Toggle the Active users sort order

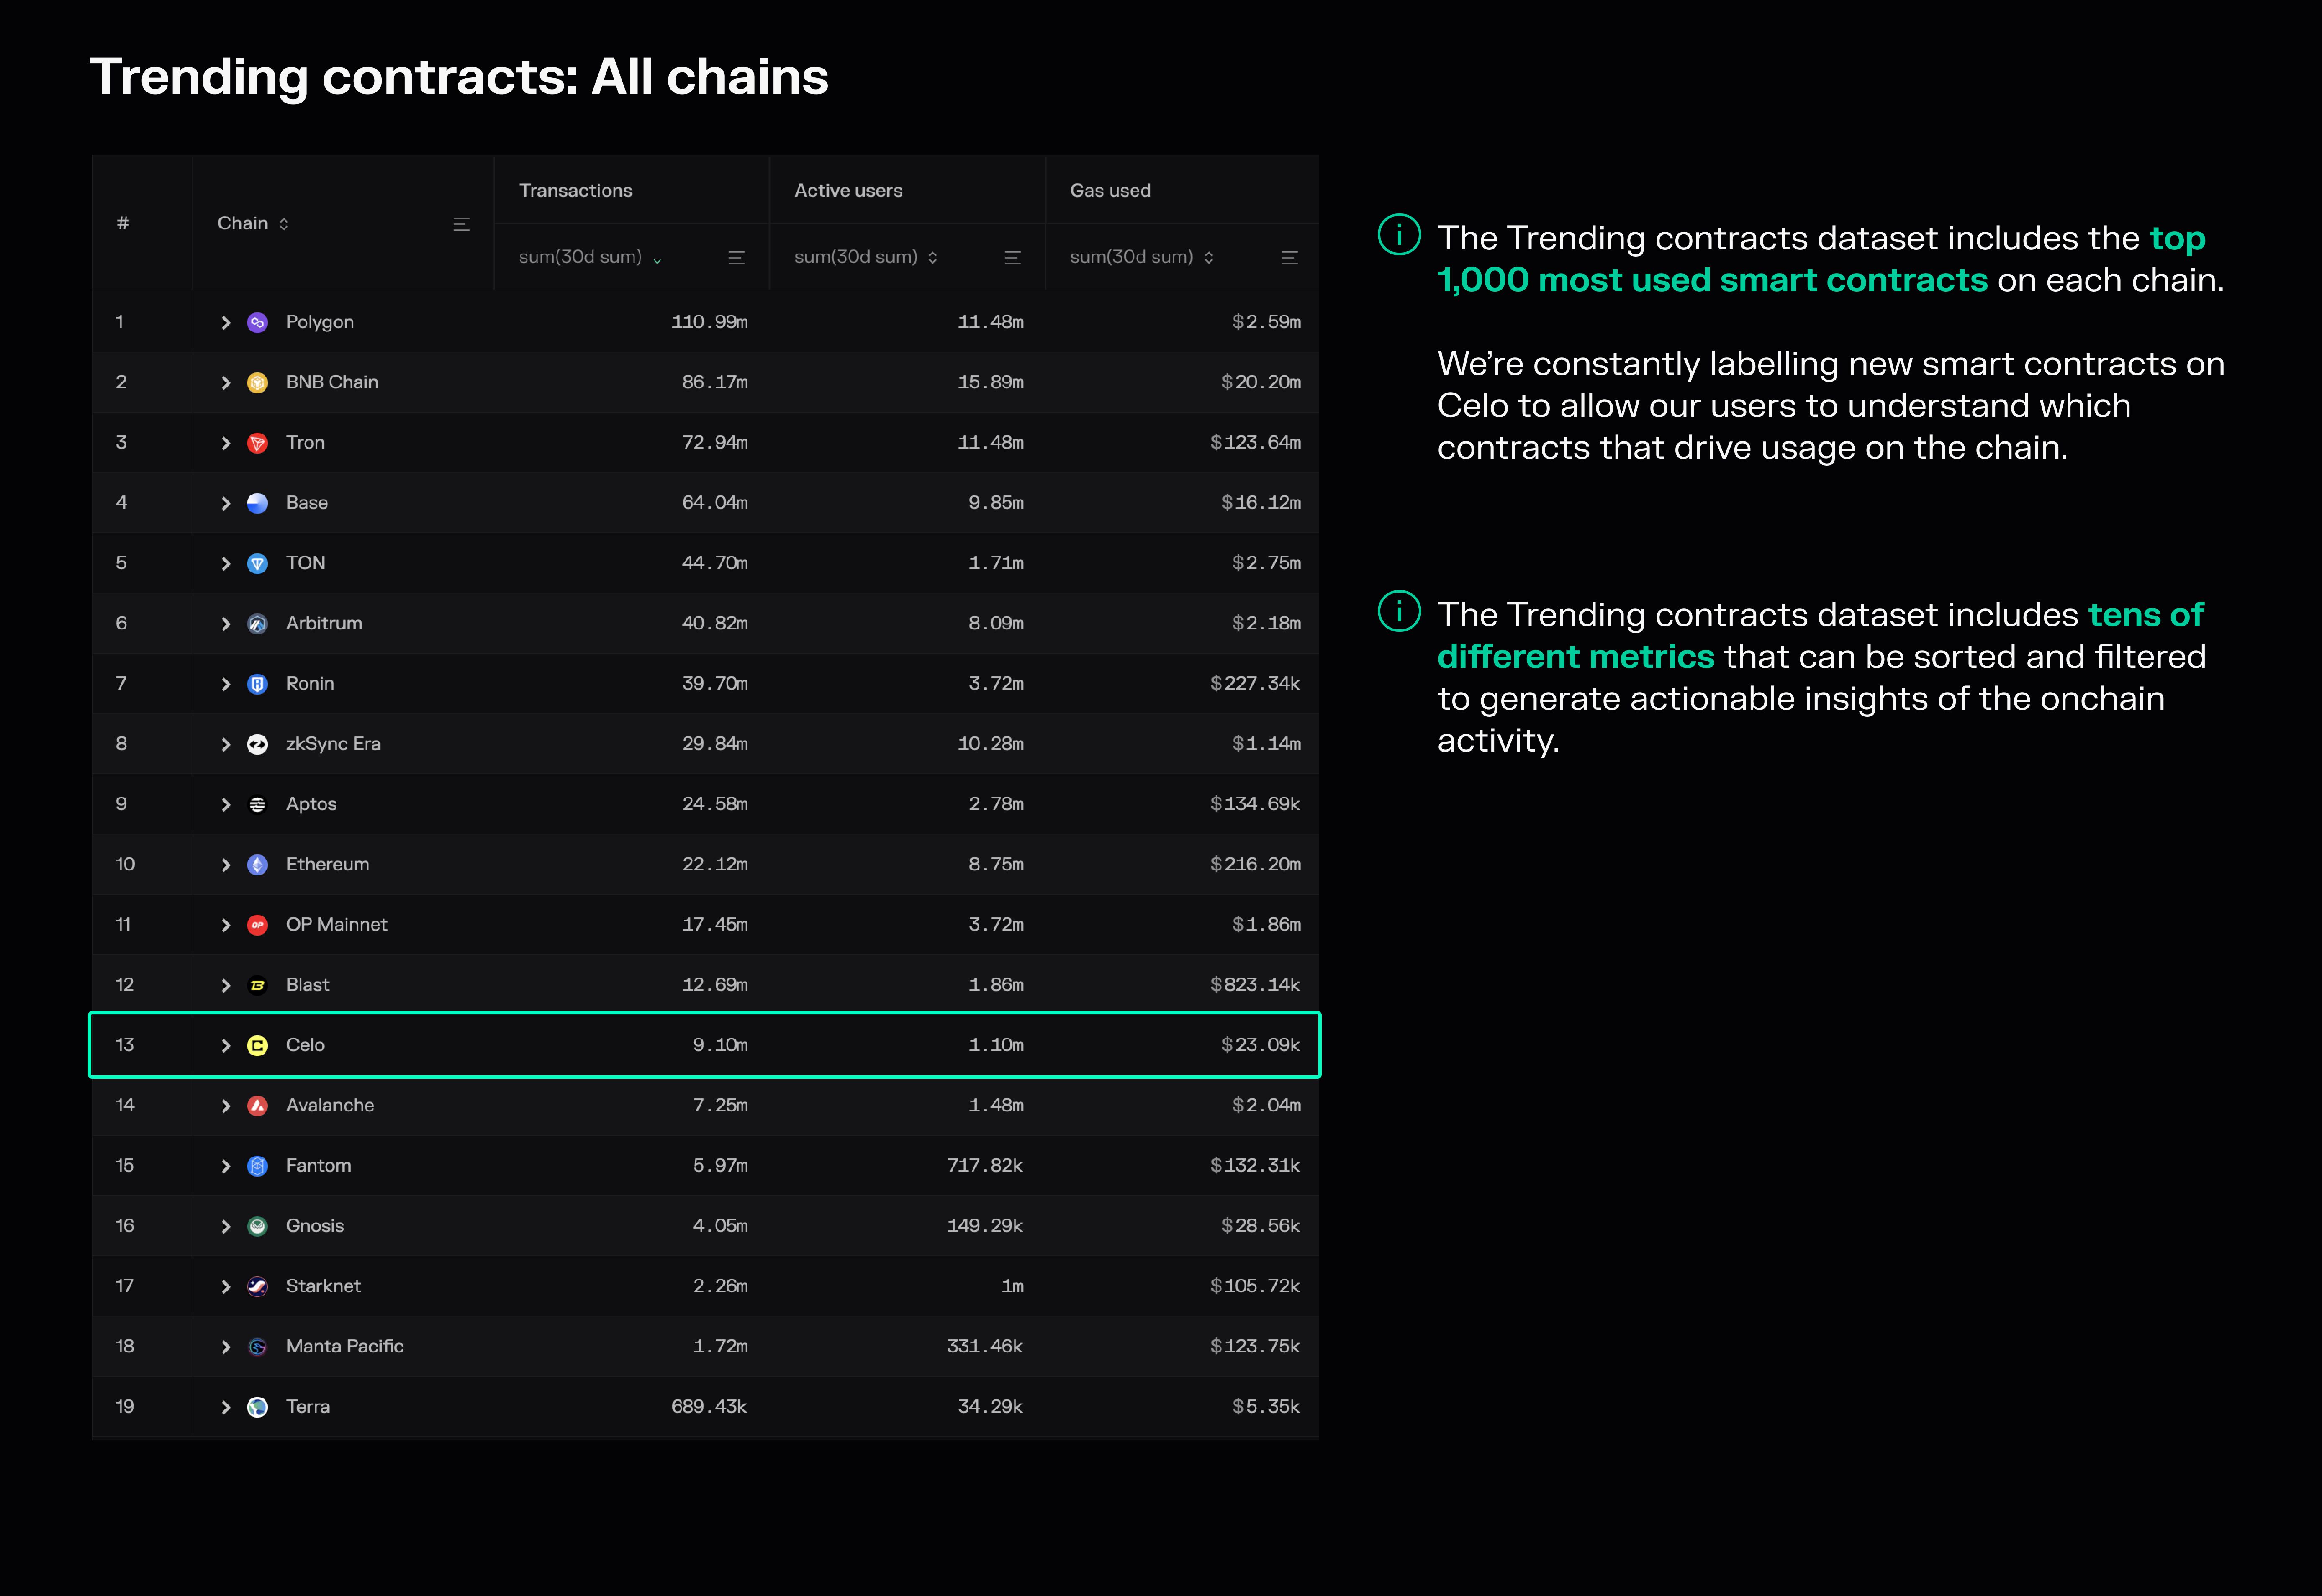coord(932,257)
